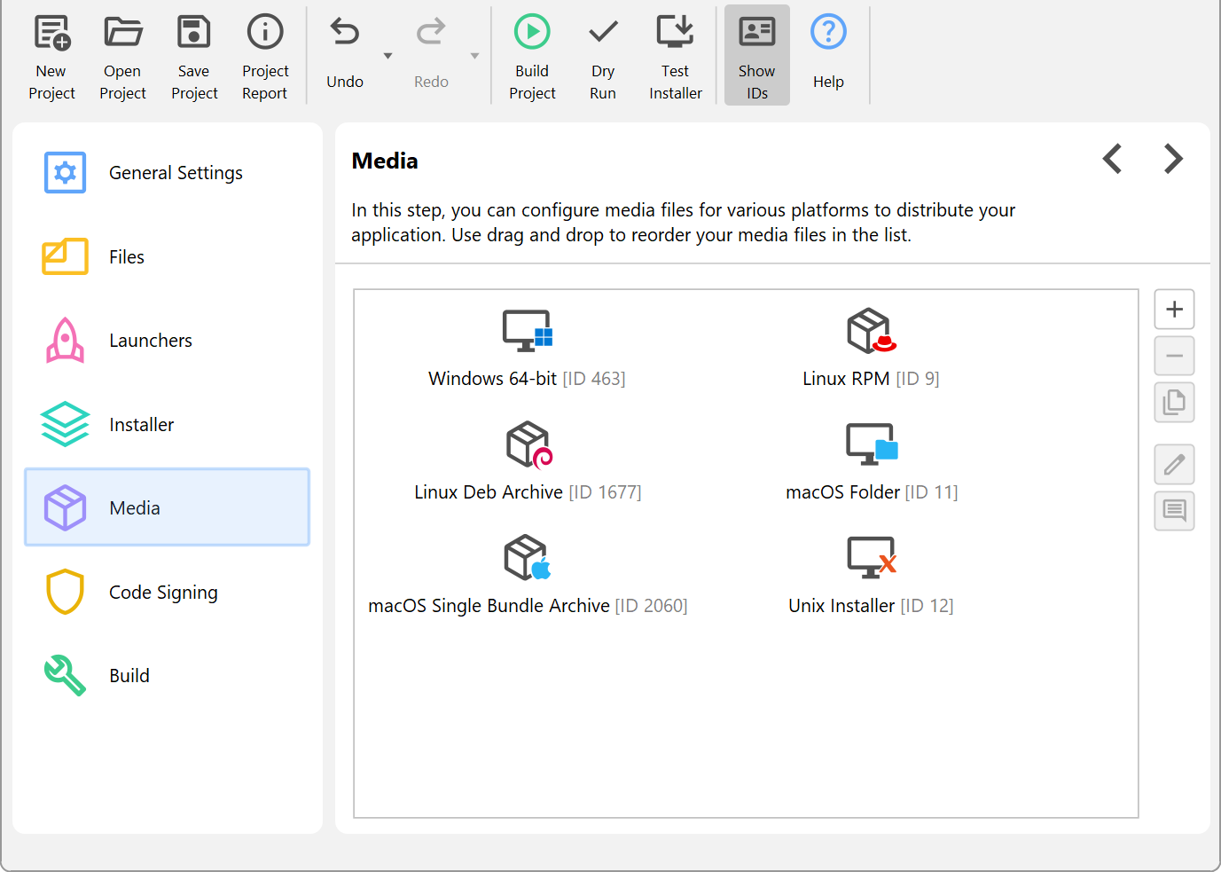Click the Help question mark icon
1221x872 pixels.
(828, 34)
